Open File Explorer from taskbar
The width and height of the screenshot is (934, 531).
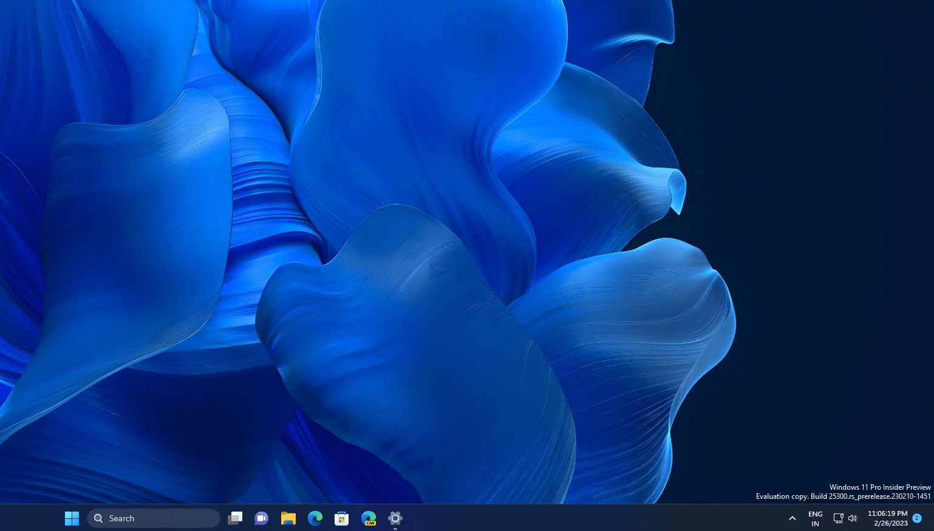click(288, 518)
